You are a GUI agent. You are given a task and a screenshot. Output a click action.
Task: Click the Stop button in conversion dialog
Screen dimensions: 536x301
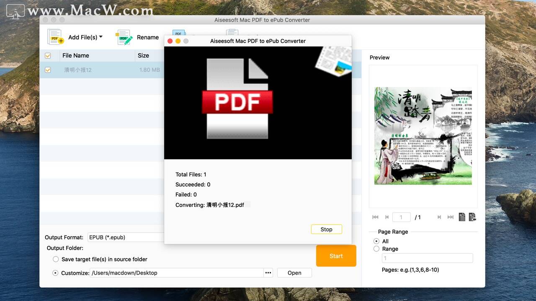326,229
